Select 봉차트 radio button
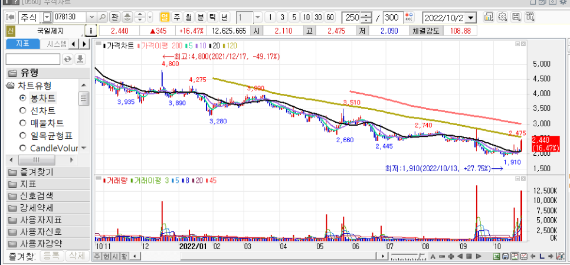This screenshot has height=265, width=570. (x=23, y=98)
